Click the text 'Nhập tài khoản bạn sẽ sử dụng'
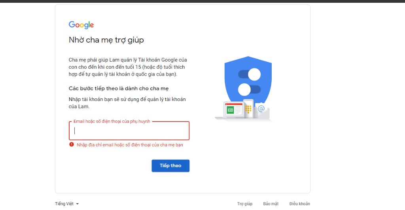Image resolution: width=405 pixels, height=210 pixels. coord(127,103)
